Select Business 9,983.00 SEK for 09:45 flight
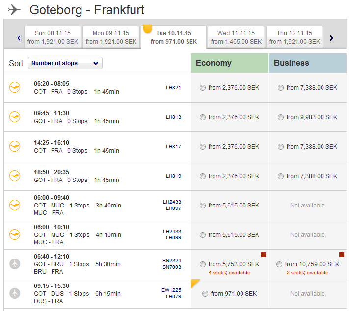 click(281, 118)
